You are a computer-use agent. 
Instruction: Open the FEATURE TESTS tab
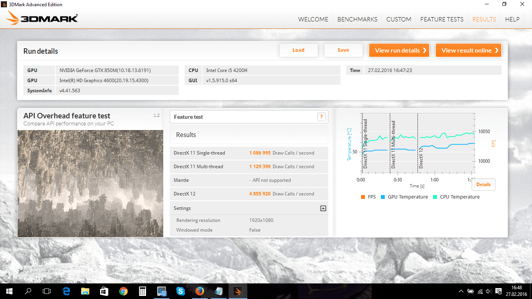442,19
